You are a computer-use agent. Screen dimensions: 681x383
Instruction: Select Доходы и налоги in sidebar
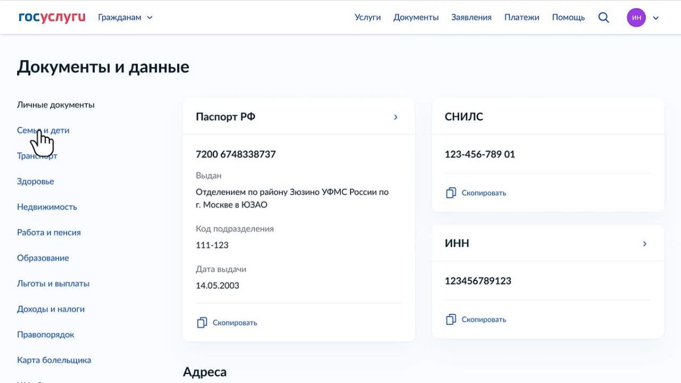click(51, 309)
